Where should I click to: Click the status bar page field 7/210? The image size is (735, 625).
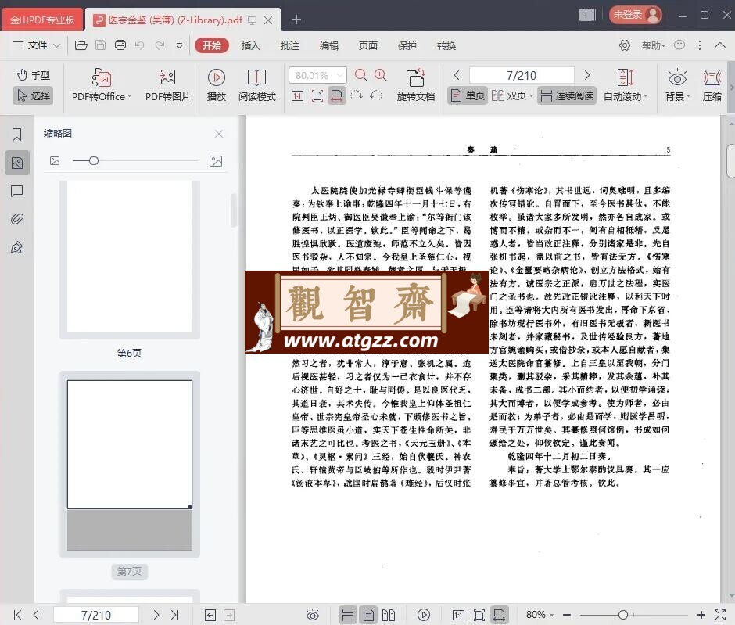(96, 615)
